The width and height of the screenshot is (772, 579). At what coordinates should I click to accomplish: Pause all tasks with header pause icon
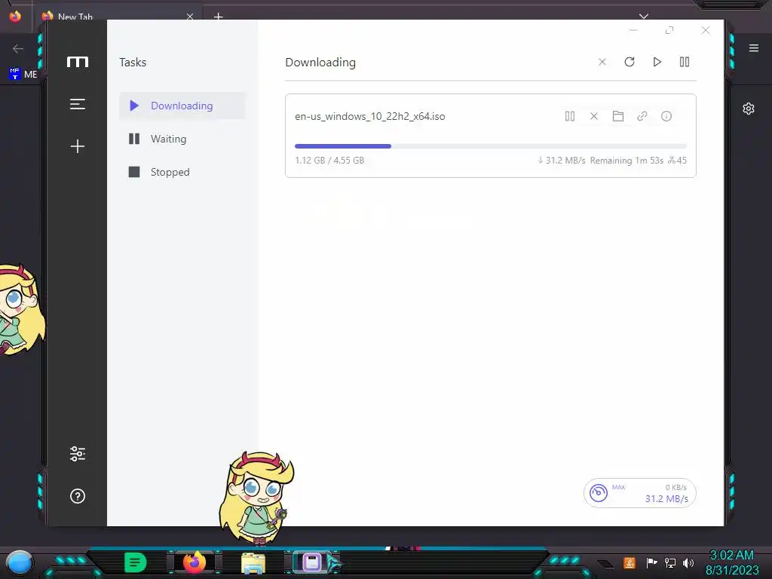pos(685,62)
